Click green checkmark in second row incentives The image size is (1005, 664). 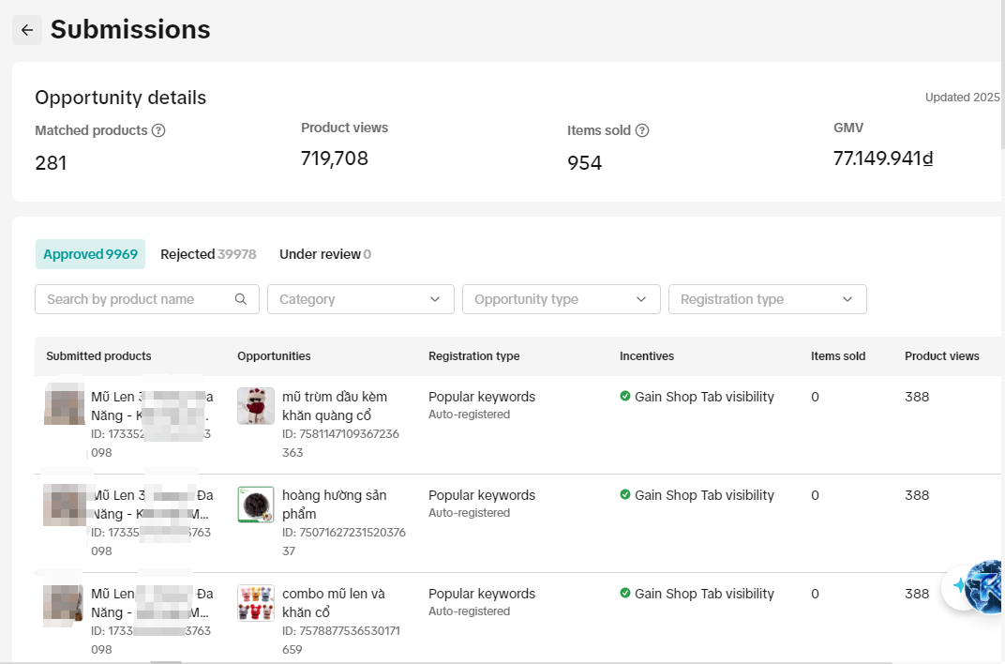625,495
